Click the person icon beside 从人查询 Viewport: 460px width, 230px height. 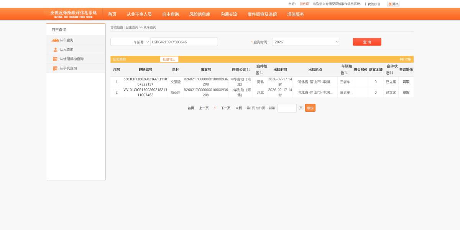tap(55, 50)
